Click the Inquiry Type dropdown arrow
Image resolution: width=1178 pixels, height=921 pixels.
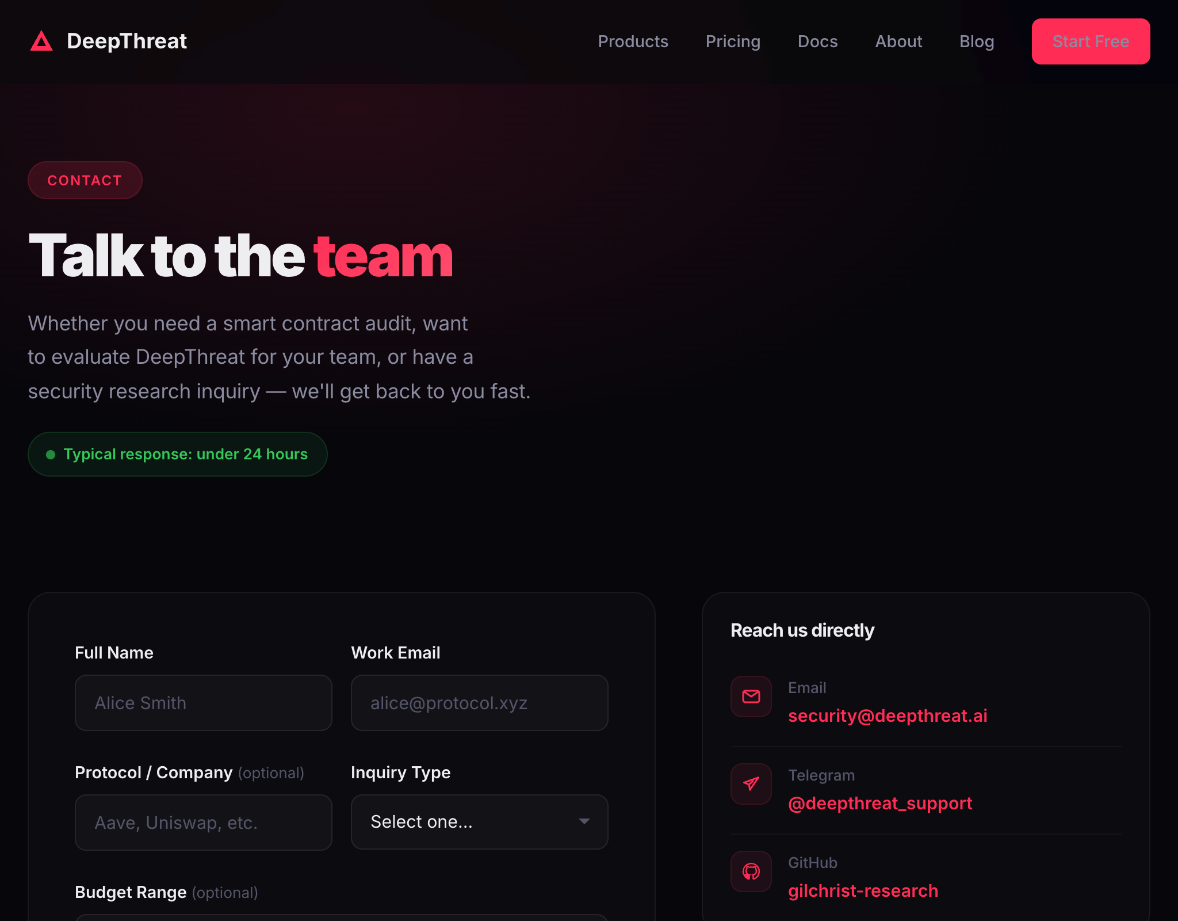[x=584, y=821]
